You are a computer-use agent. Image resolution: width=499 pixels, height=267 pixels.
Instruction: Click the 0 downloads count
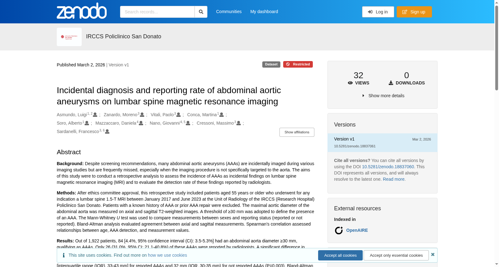point(406,75)
